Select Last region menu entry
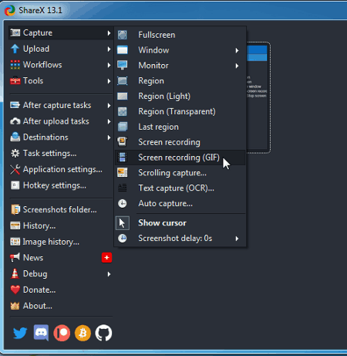This screenshot has width=347, height=356. pyautogui.click(x=180, y=127)
